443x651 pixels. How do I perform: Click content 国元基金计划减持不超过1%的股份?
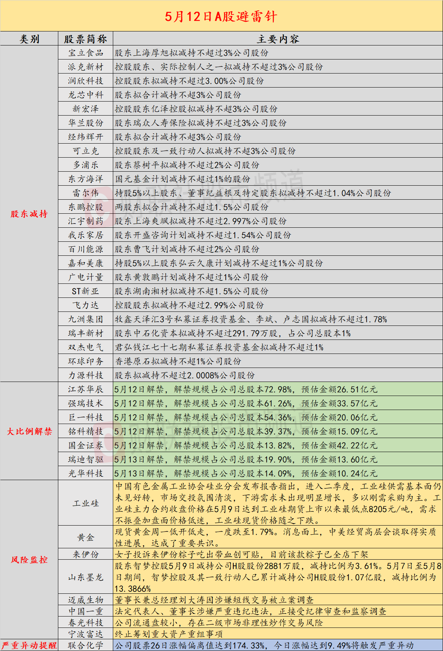point(183,179)
